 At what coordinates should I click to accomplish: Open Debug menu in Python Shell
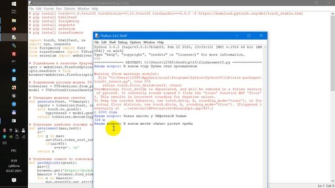(122, 42)
